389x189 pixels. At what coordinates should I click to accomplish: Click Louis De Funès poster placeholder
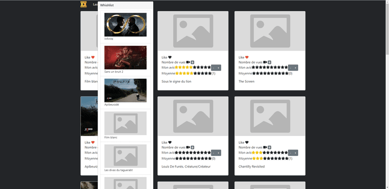coord(193,116)
